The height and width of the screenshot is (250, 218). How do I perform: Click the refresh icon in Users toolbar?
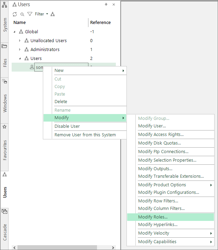point(15,14)
